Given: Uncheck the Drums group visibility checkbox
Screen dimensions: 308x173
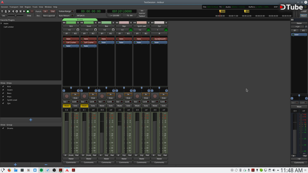Looking at the screenshot, I should tap(3, 128).
